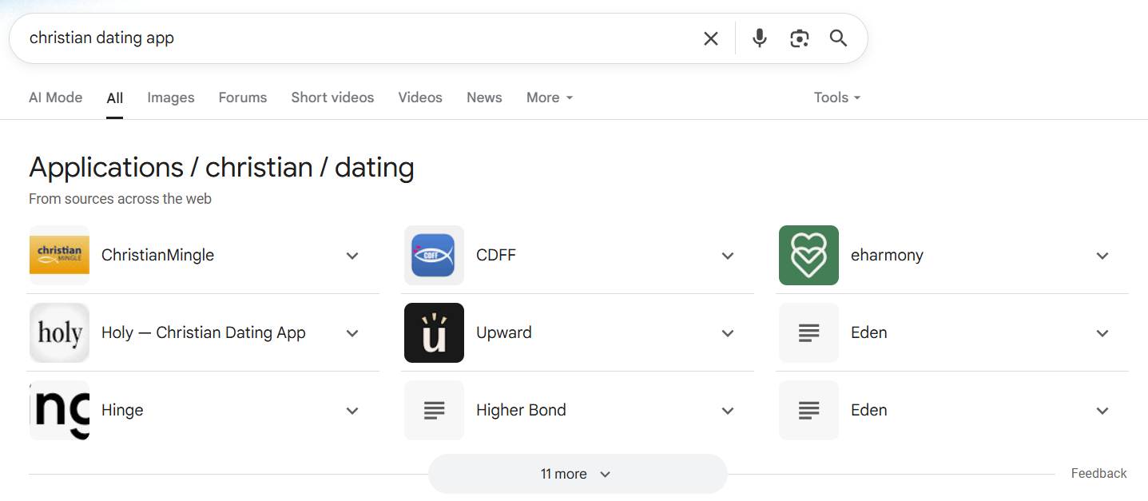Screen dimensions: 1148x501
Task: Click the Applications / christian / dating heading
Action: tap(221, 167)
